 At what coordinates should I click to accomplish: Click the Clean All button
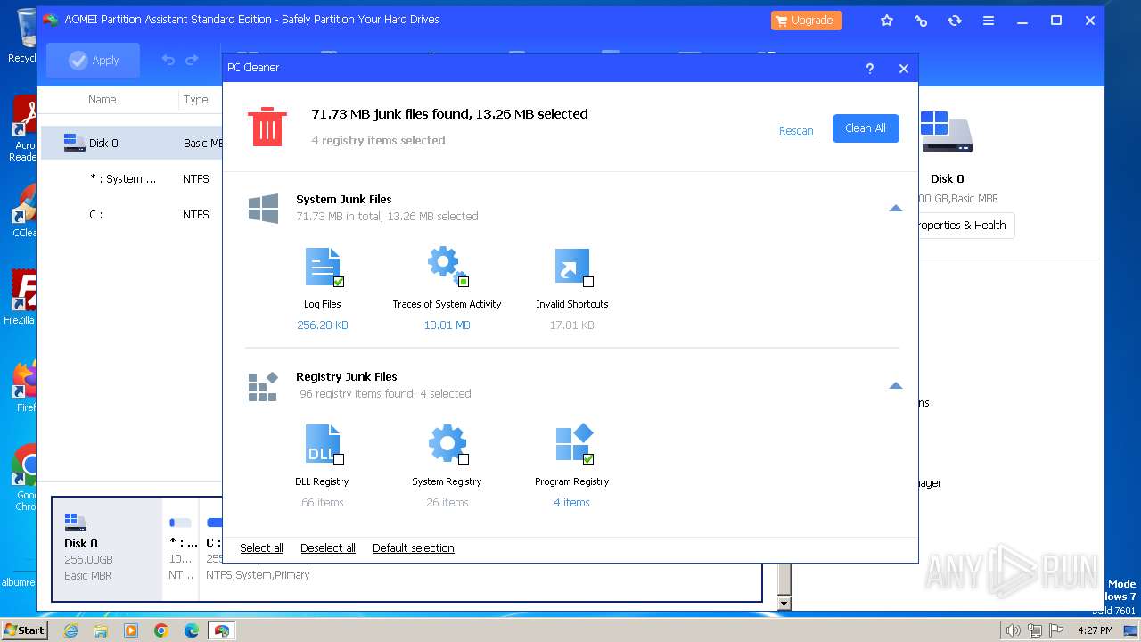[x=866, y=128]
